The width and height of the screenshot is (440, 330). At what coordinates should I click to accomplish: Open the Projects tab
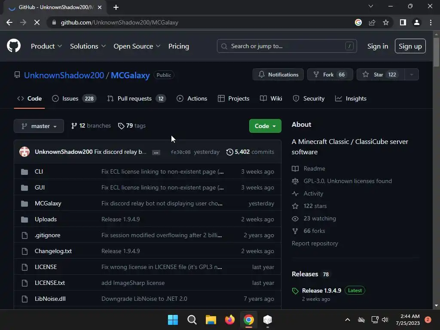point(233,98)
